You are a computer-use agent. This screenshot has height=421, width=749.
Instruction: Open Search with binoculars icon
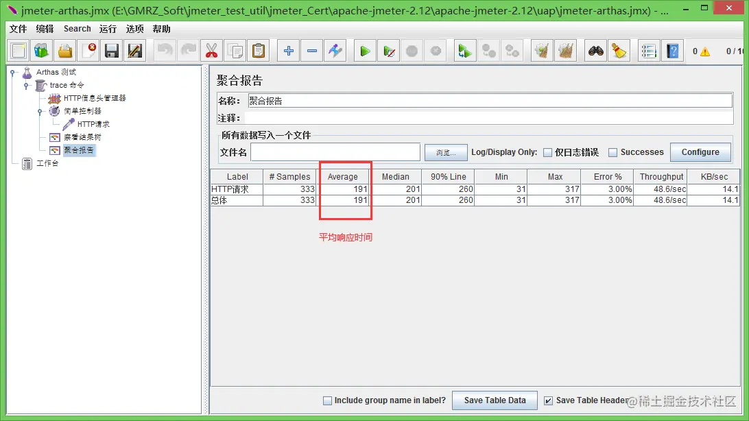(x=595, y=51)
